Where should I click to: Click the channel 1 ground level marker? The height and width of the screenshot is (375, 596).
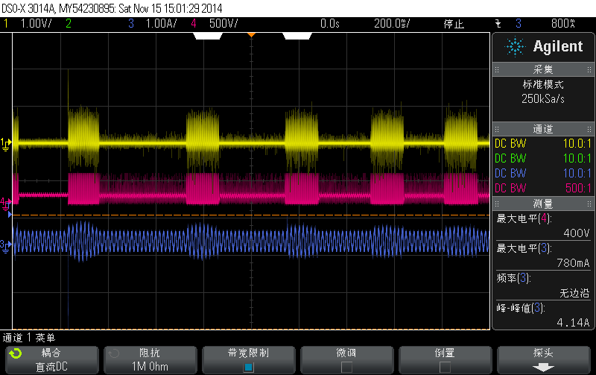tap(5, 144)
